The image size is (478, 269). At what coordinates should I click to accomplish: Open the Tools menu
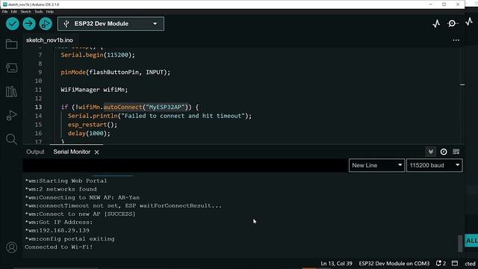click(x=39, y=12)
